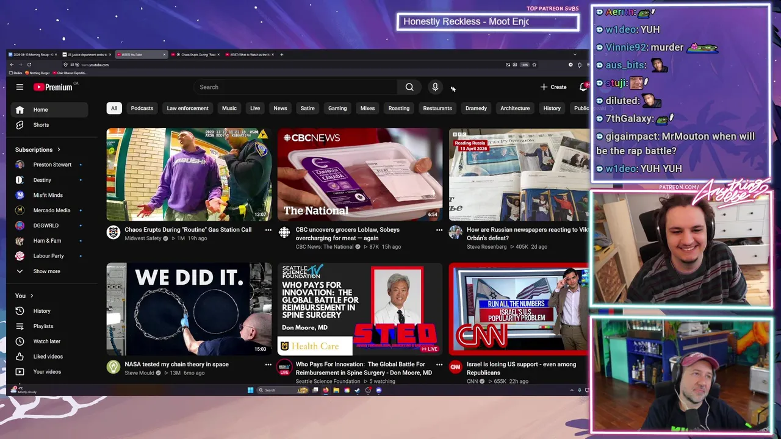Viewport: 781px width, 439px height.
Task: Open the Windows Start menu
Action: (250, 390)
